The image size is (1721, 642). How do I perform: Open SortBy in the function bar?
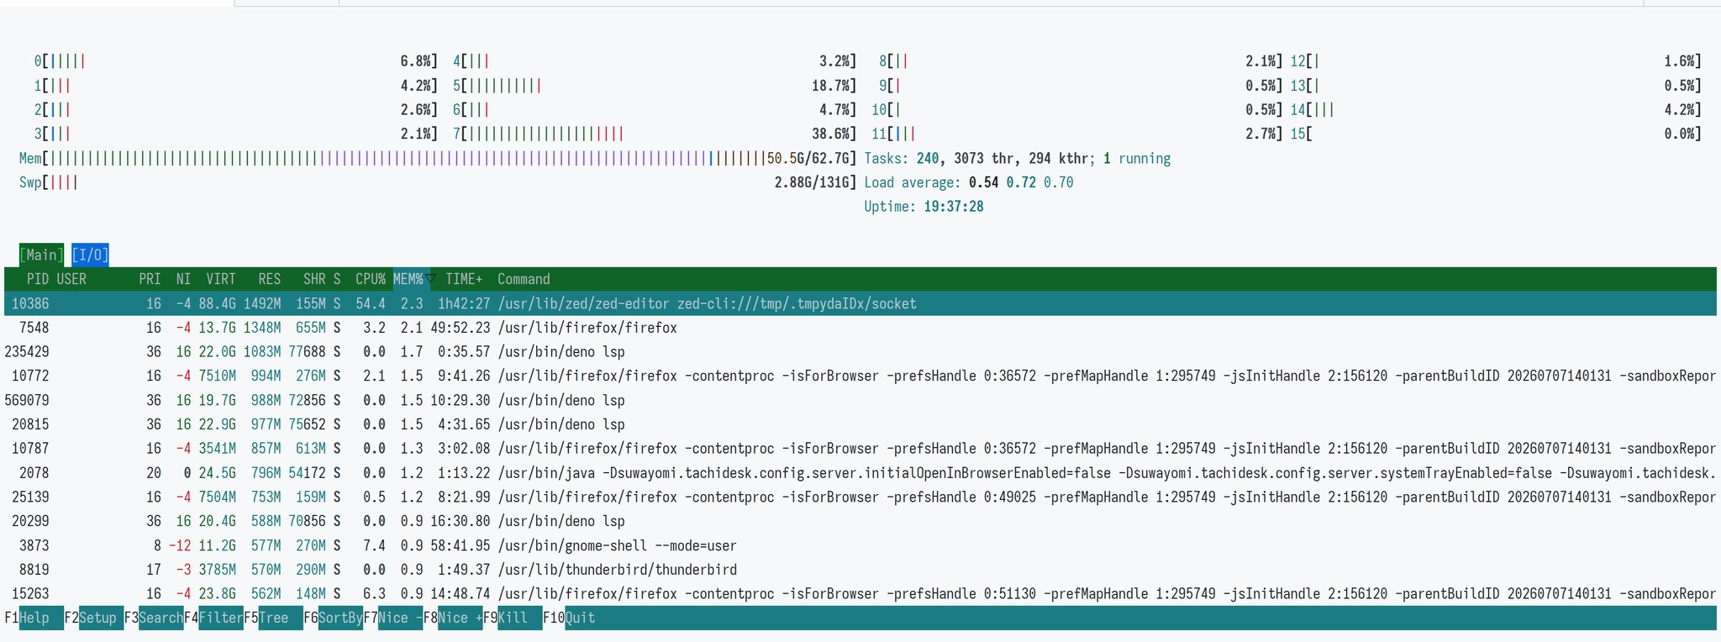[334, 618]
